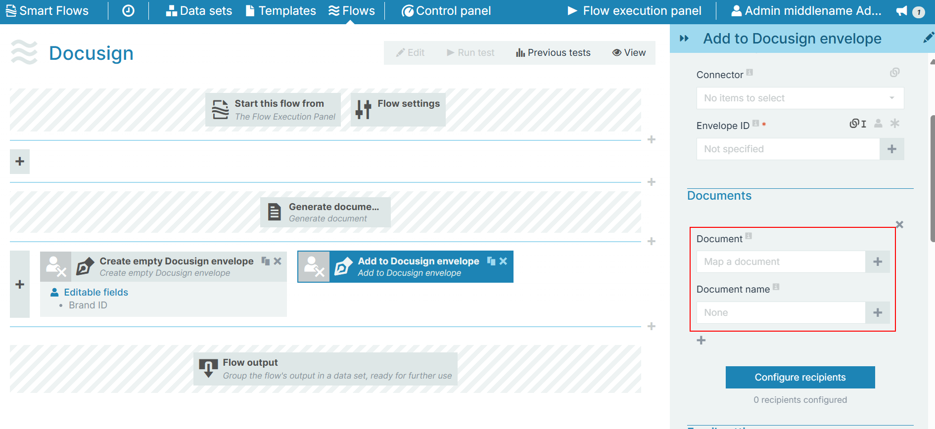Toggle the user icon on Add to Docusign block

(314, 267)
